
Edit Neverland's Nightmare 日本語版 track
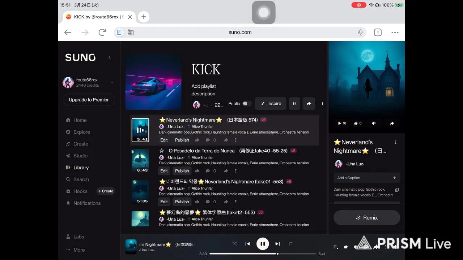(164, 140)
